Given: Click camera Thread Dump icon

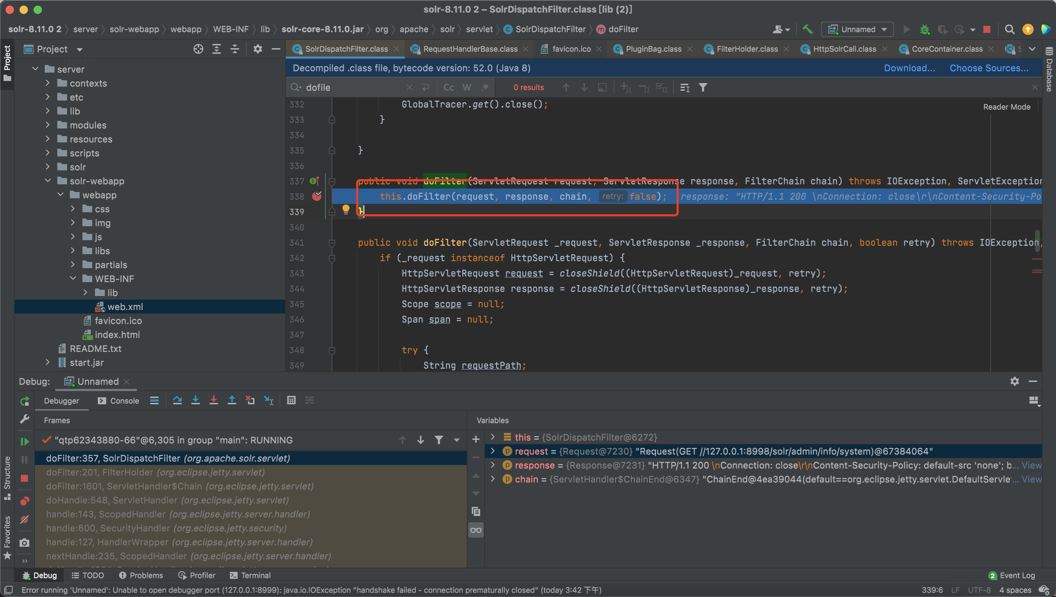Looking at the screenshot, I should pos(24,543).
